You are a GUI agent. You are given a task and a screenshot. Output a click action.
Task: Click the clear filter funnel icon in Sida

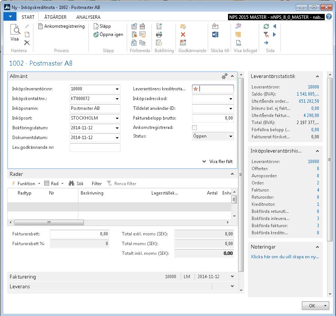tap(266, 34)
